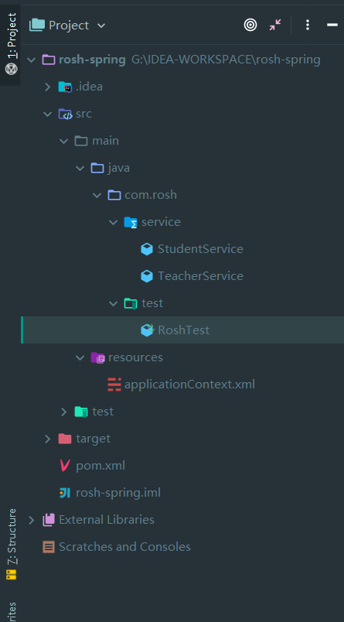344x622 pixels.
Task: Click the Select Opened File target icon
Action: pos(250,26)
